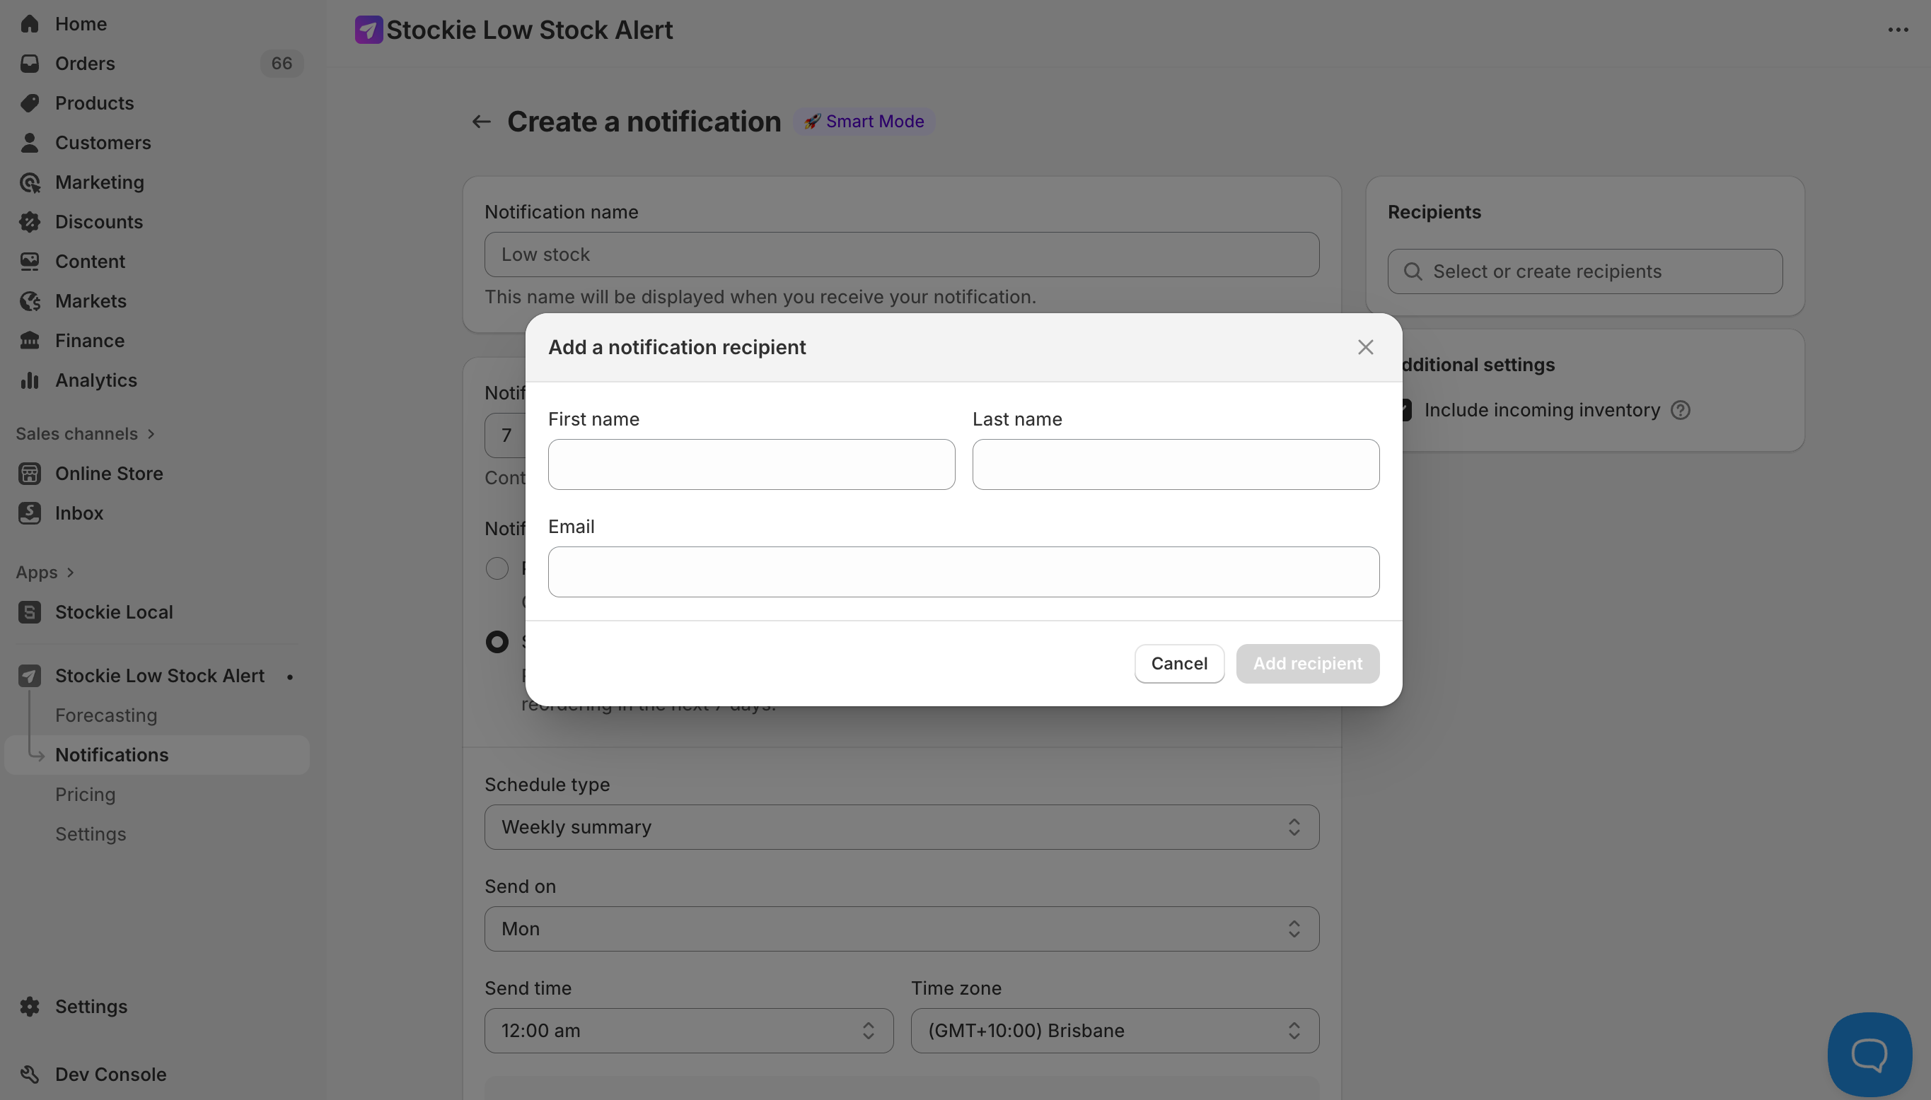This screenshot has width=1931, height=1100.
Task: Select the filled Smart Mode radio button
Action: [497, 642]
